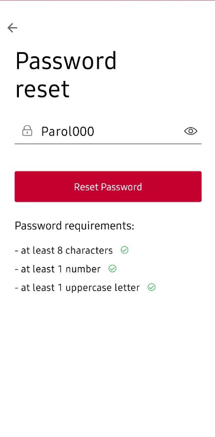The width and height of the screenshot is (215, 437).
Task: Click the 'Password requirements:' label
Action: [74, 226]
